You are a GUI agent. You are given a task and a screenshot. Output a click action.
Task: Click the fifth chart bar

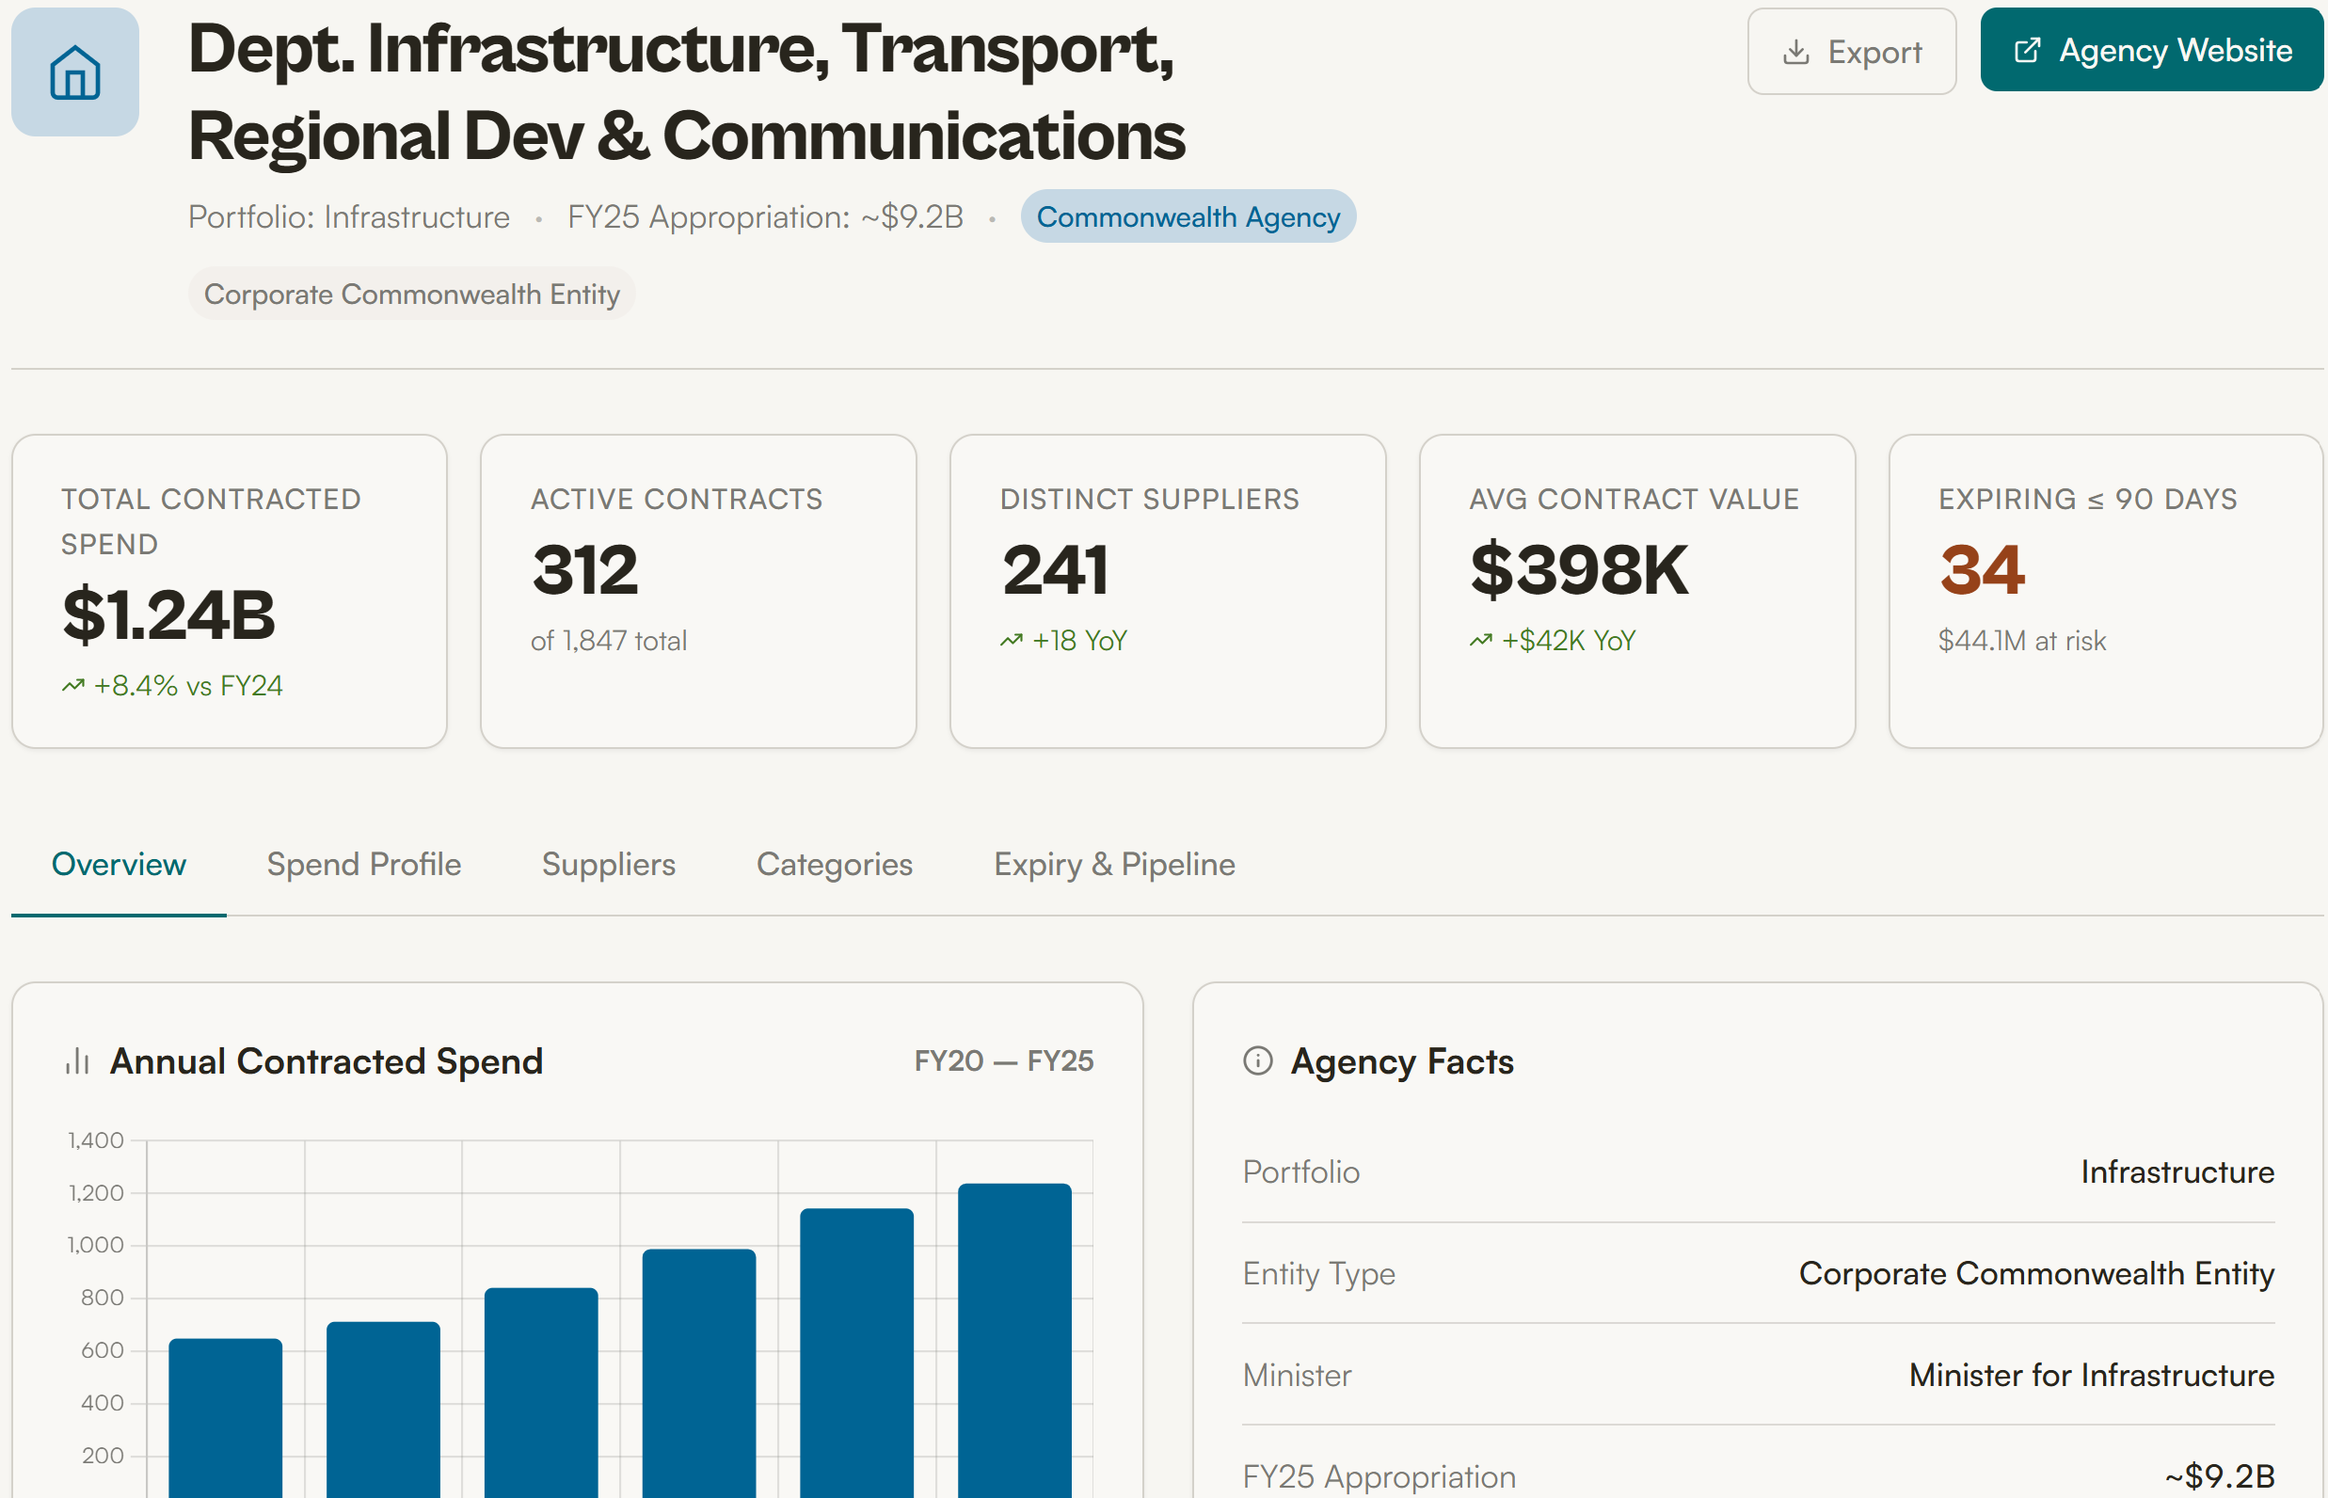857,1353
